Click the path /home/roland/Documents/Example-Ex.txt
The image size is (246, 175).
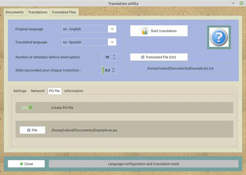tap(180, 69)
